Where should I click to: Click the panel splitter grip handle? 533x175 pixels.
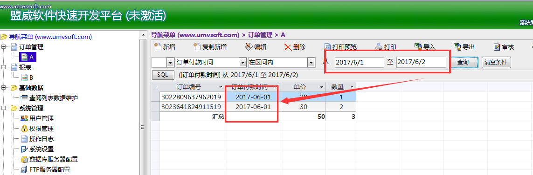tap(143, 127)
